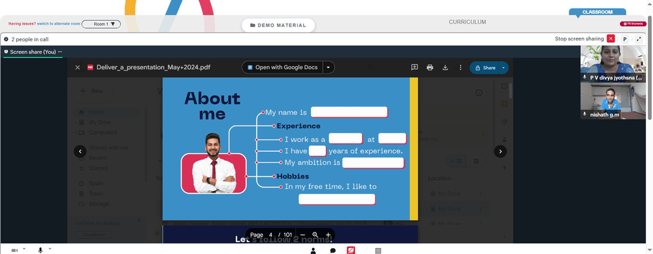Screen dimensions: 653x254
Task: Click the New button in Drive
Action: click(92, 91)
